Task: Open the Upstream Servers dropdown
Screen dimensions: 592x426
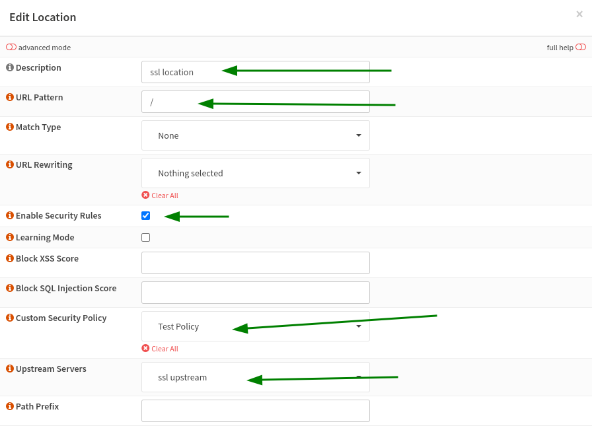Action: point(255,377)
